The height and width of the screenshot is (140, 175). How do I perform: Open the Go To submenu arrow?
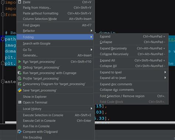coord(91,50)
